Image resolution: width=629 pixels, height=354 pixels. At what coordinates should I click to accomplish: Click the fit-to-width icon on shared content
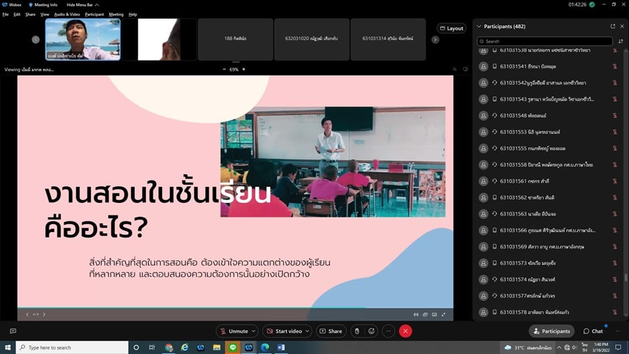click(x=416, y=315)
